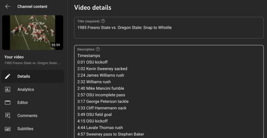Click the back arrow to Channel content
Image resolution: width=267 pixels, height=138 pixels.
[x=8, y=7]
